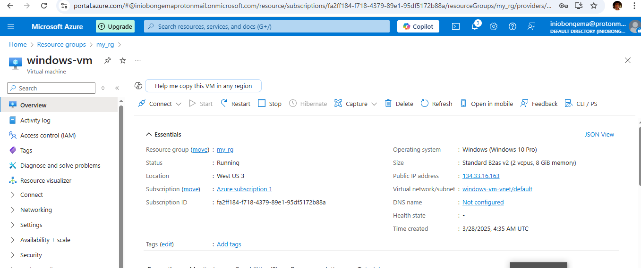Open the my_rg resource group link
641x268 pixels.
tap(225, 149)
